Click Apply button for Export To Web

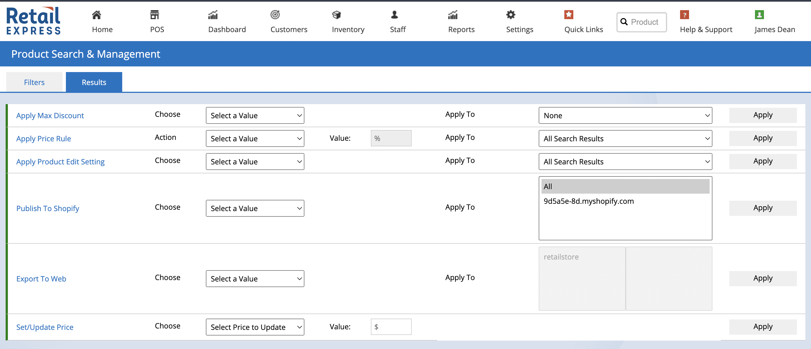[x=763, y=278]
